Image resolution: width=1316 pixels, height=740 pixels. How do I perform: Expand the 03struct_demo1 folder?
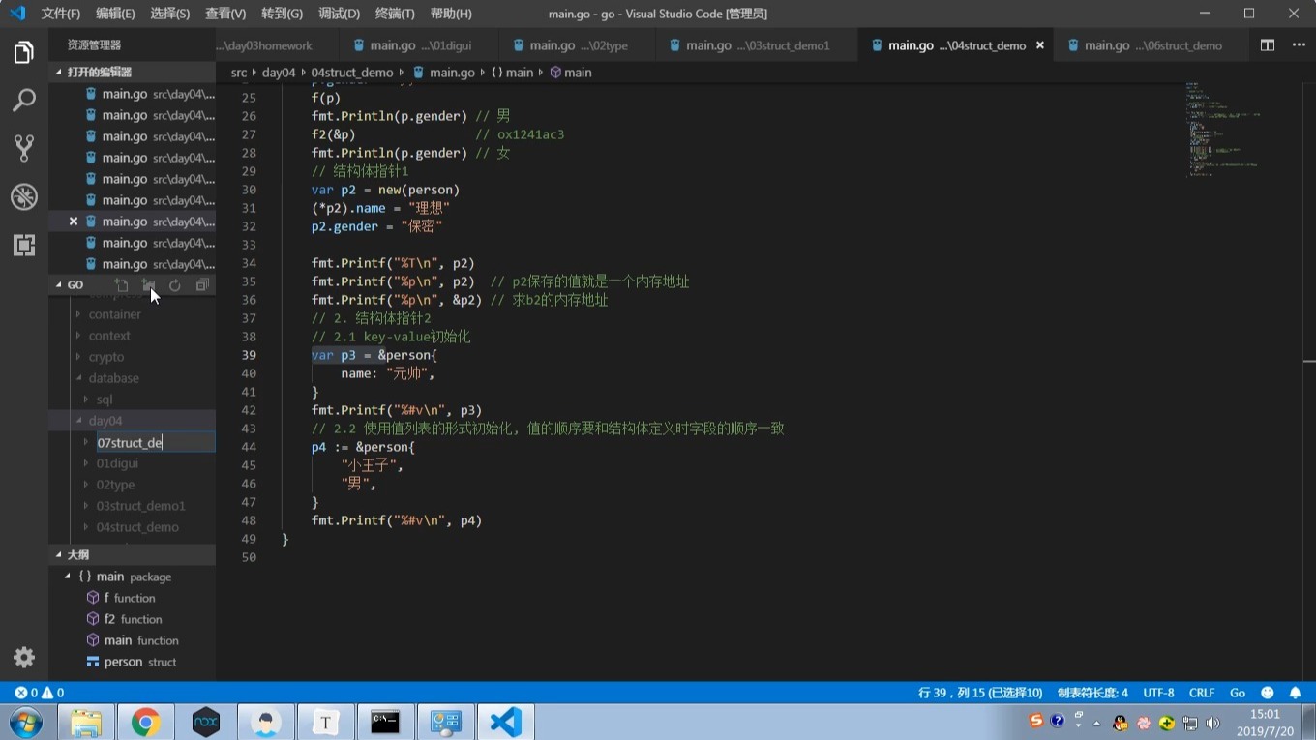click(140, 506)
